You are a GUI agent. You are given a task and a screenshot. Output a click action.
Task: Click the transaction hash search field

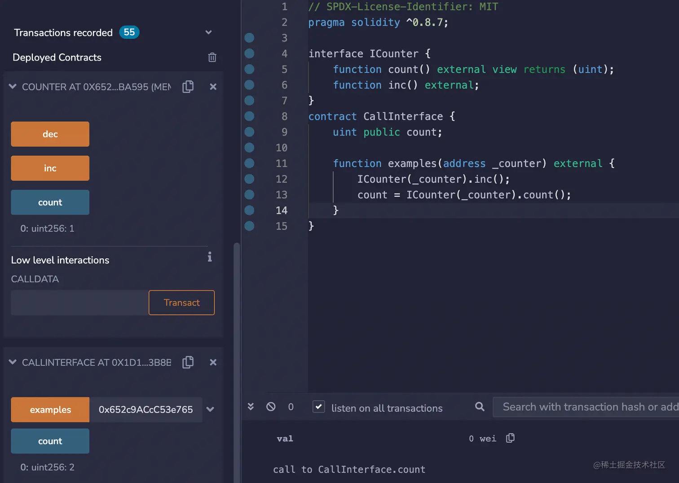coord(586,407)
